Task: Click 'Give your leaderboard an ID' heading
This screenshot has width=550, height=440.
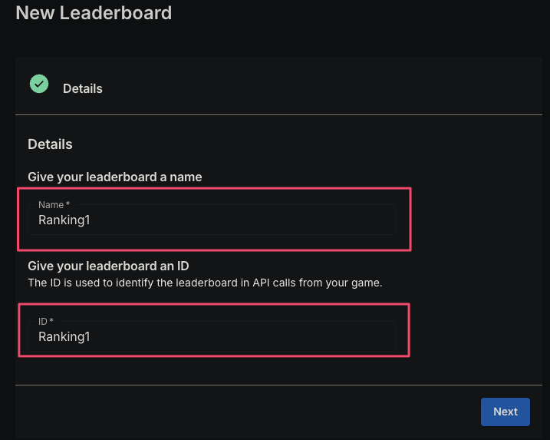Action: pyautogui.click(x=108, y=266)
